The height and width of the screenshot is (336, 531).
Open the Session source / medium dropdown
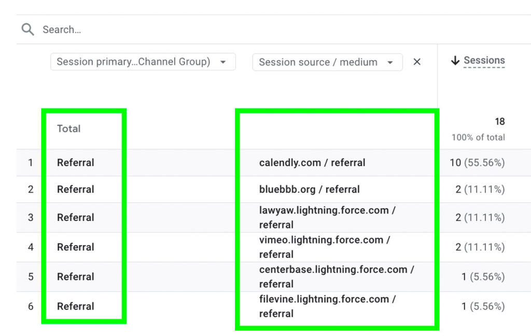click(327, 62)
